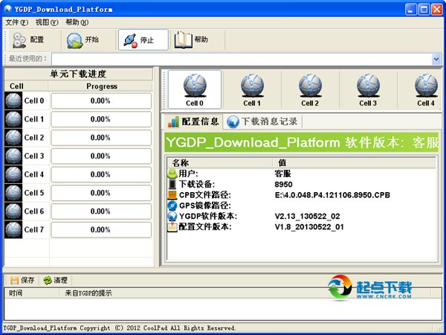Open the 文件(F) menu
The width and height of the screenshot is (446, 335).
(x=17, y=22)
